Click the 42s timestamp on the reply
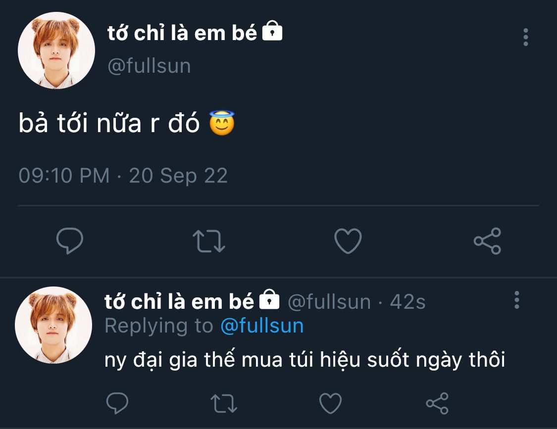557x429 pixels. point(407,302)
